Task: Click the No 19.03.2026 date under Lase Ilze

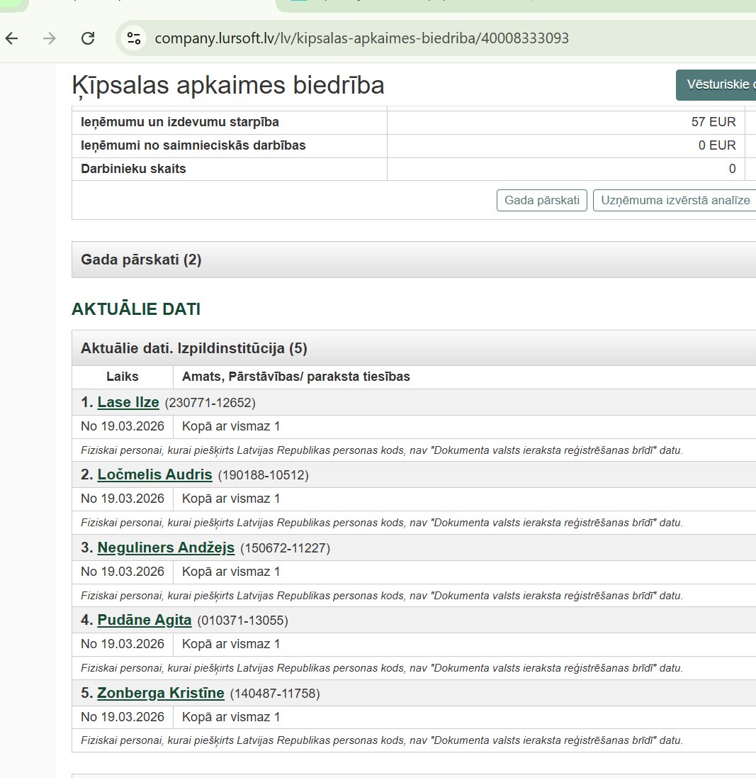Action: tap(123, 426)
